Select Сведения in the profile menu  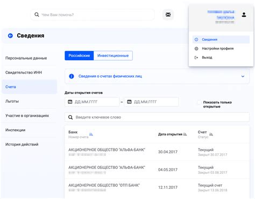[221, 39]
